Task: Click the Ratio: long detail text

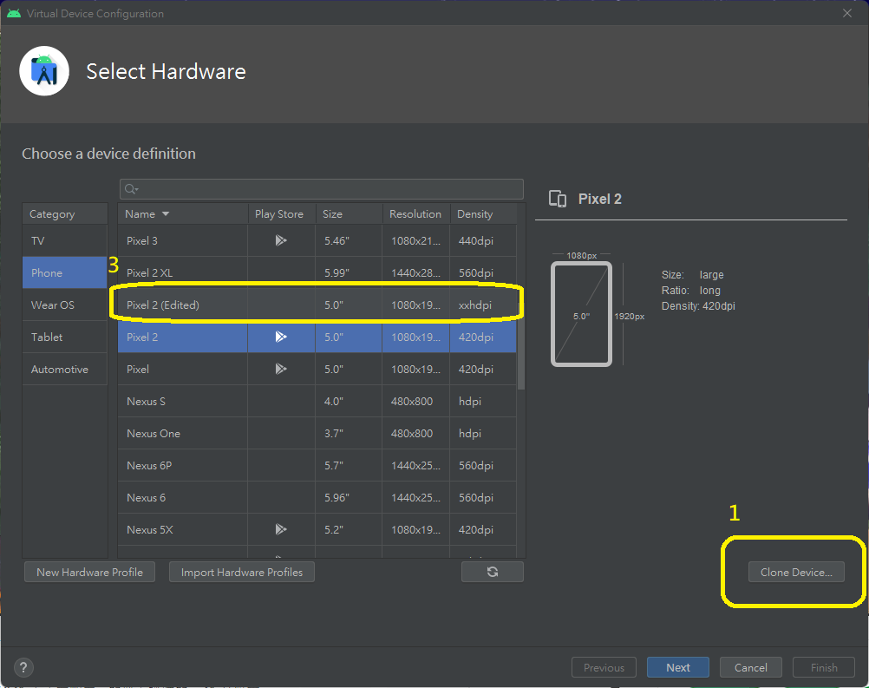Action: point(690,291)
